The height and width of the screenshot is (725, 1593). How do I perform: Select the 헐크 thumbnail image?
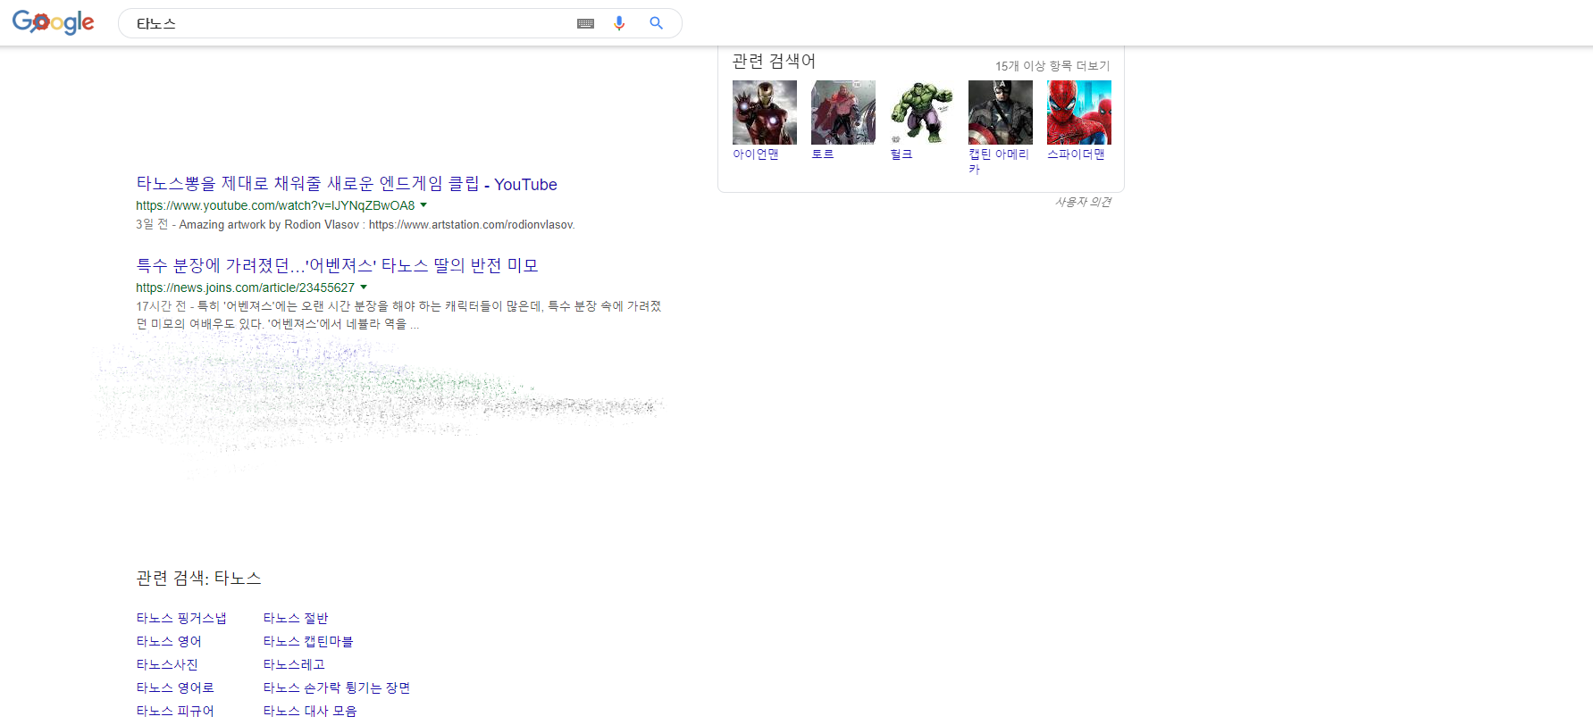click(x=922, y=112)
